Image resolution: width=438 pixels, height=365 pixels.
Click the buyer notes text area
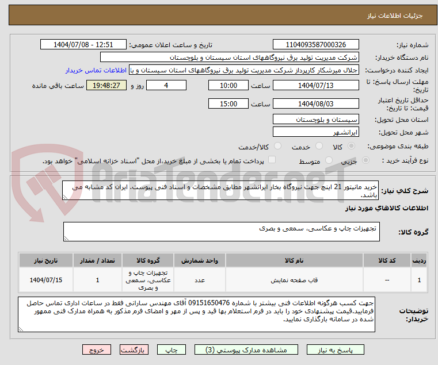tap(196, 314)
